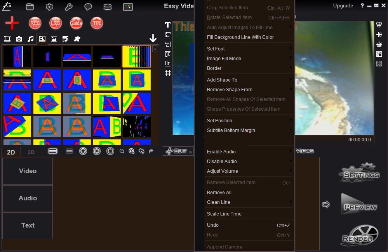Select the music note audio tab
The image size is (388, 252).
point(31,39)
